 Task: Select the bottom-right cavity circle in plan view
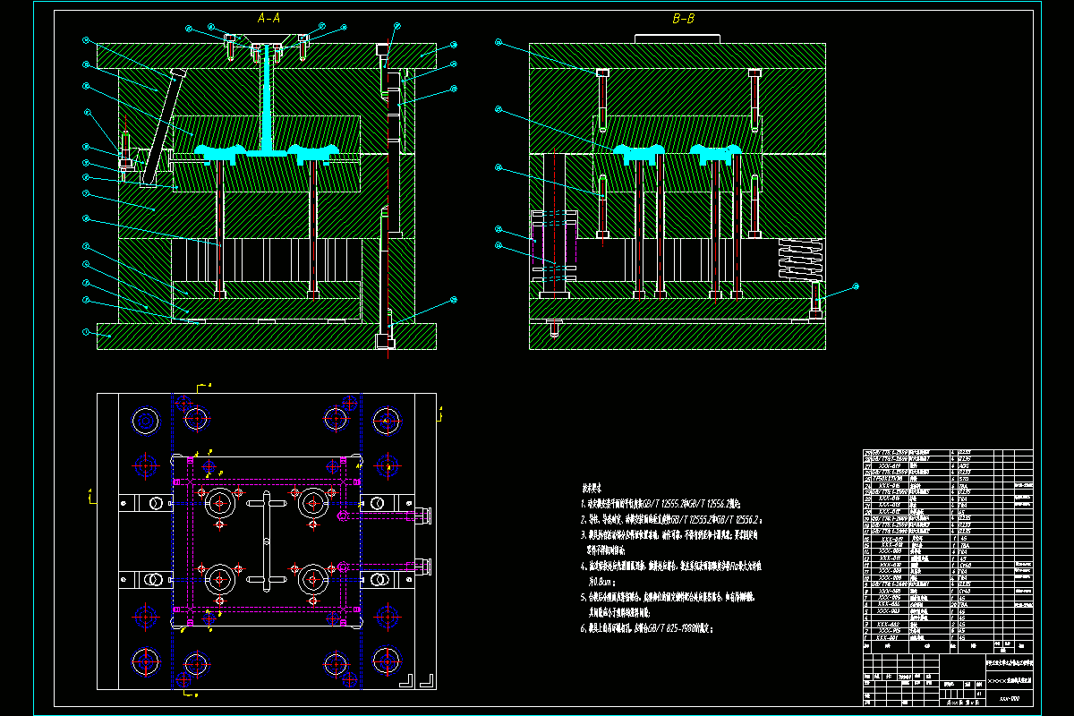pos(315,580)
